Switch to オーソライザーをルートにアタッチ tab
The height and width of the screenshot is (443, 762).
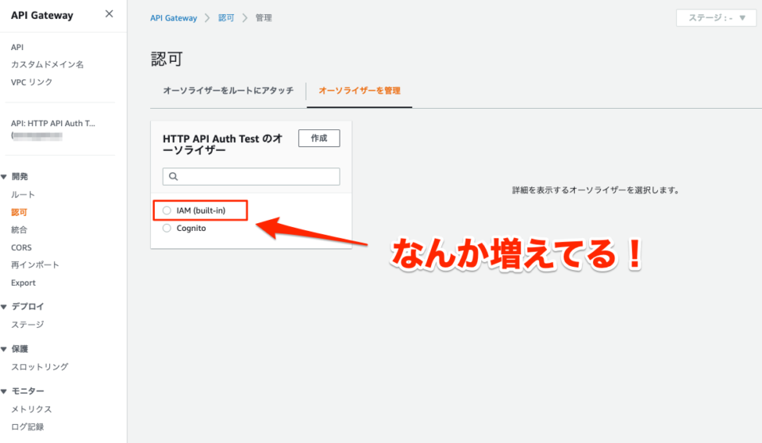coord(228,91)
